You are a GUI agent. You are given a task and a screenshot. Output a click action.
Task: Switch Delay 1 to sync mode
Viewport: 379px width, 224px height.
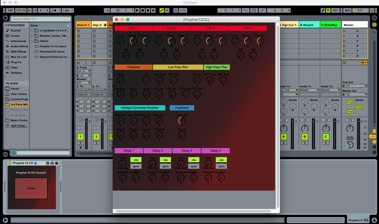[136, 166]
